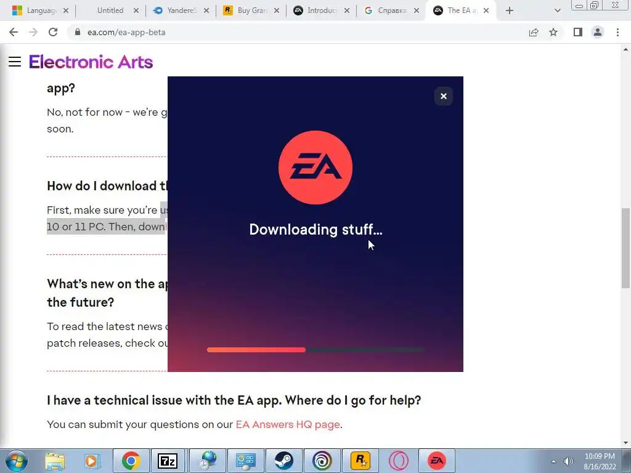Viewport: 631px width, 473px height.
Task: Click the 'I have a technical issue' heading
Action: point(234,400)
